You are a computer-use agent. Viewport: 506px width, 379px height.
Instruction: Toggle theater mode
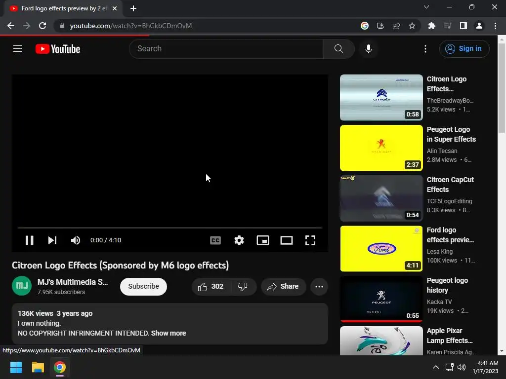point(286,240)
